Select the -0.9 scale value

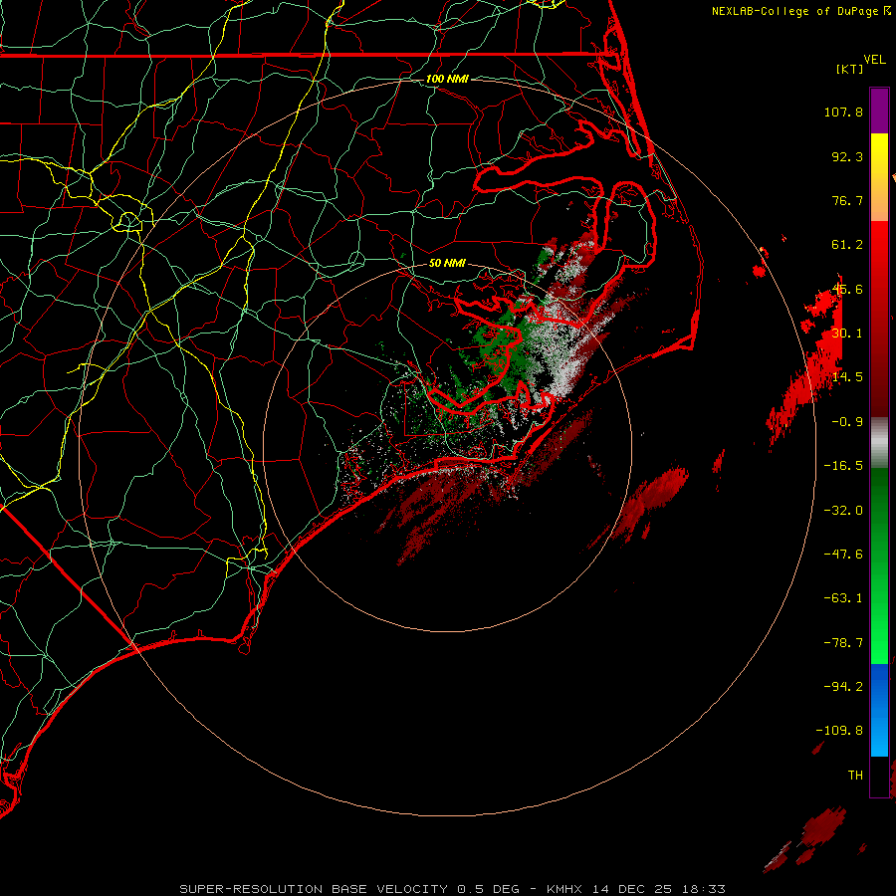847,421
